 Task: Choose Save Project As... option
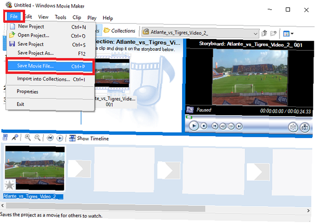(51, 53)
